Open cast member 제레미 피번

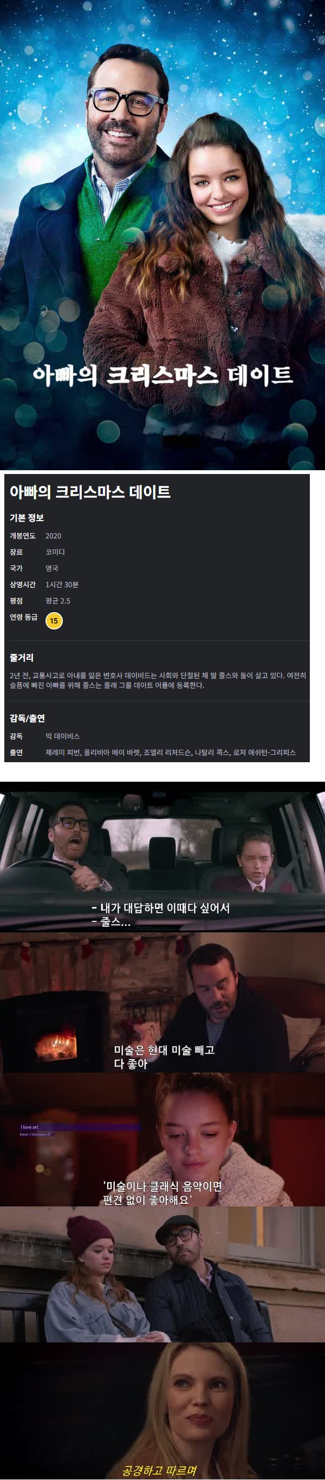coord(63,752)
